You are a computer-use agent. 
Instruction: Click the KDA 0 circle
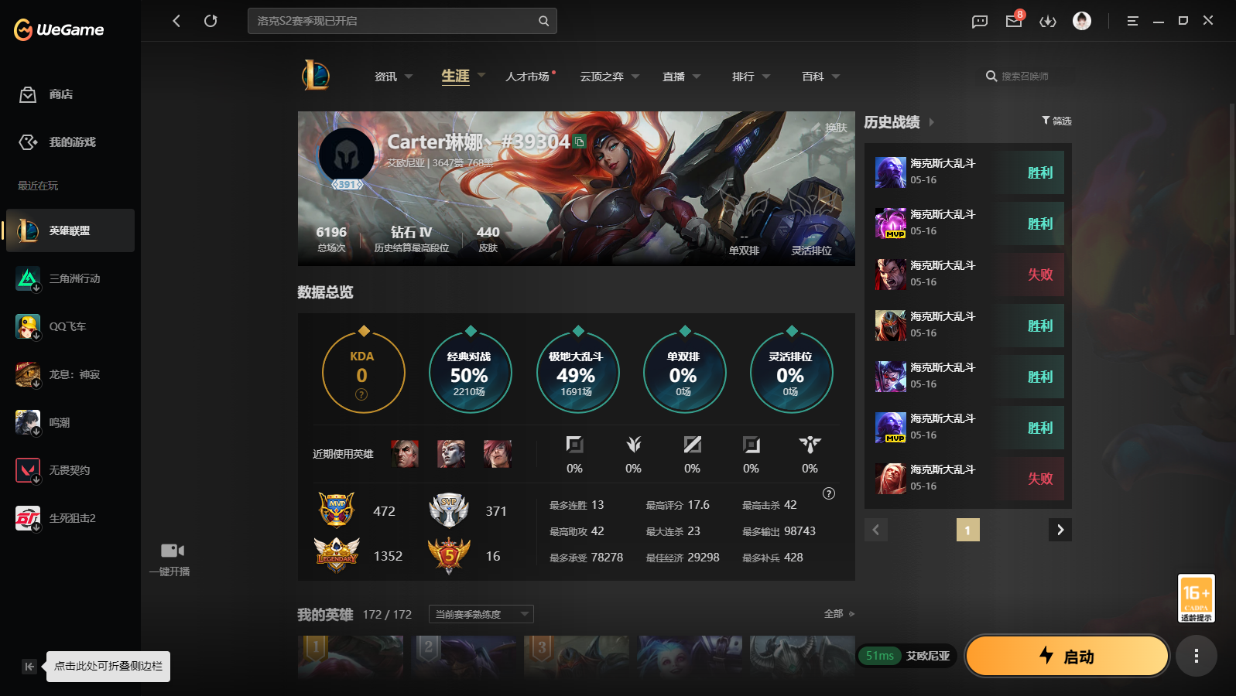pos(363,373)
